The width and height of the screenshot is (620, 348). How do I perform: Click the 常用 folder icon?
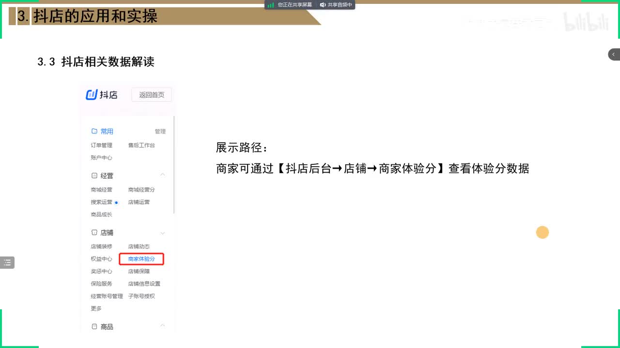pyautogui.click(x=94, y=131)
